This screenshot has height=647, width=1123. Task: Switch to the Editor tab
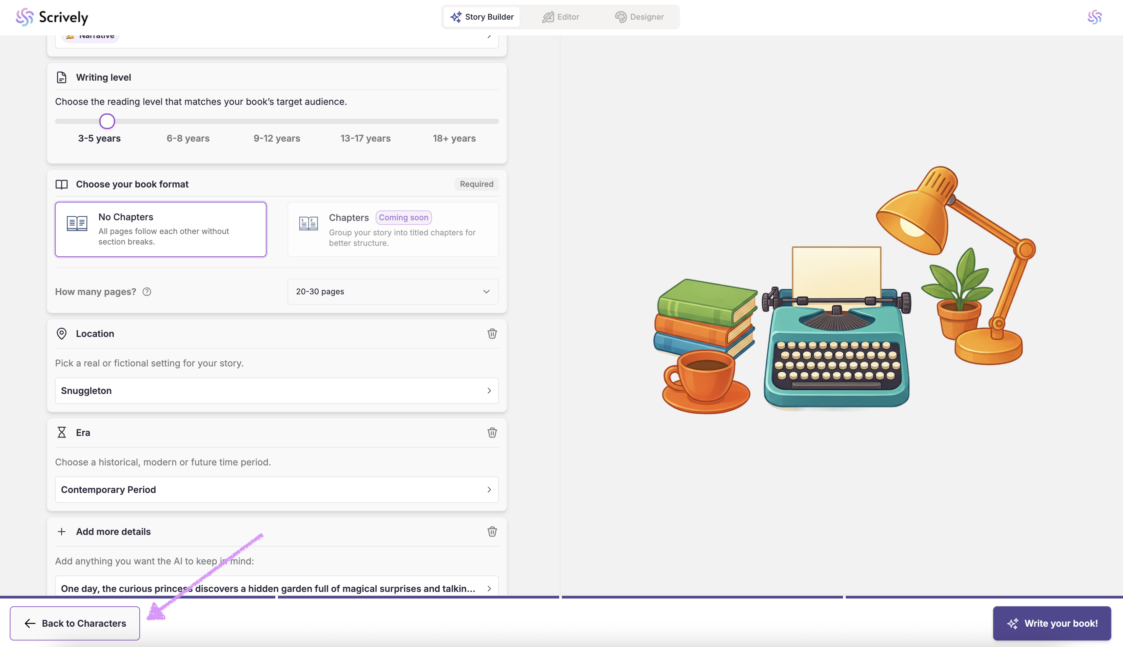(x=561, y=17)
